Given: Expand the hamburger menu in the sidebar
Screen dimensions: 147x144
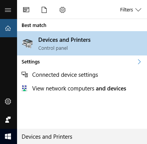Looking at the screenshot, I should 8,10.
